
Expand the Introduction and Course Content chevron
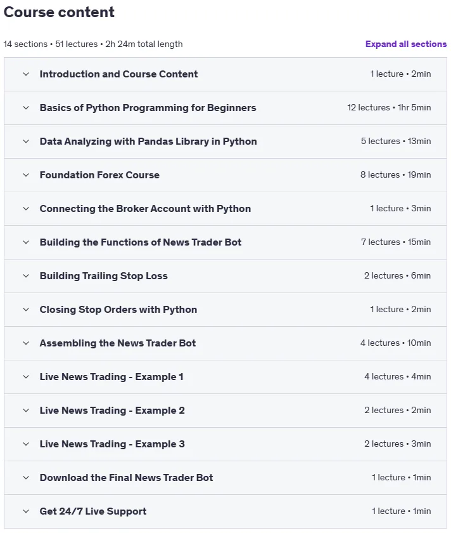pyautogui.click(x=26, y=74)
